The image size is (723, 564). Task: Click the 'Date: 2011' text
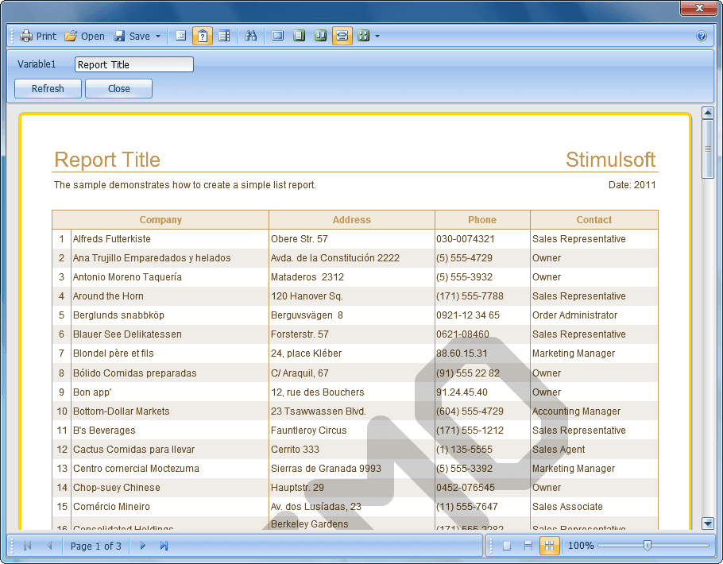pos(632,185)
